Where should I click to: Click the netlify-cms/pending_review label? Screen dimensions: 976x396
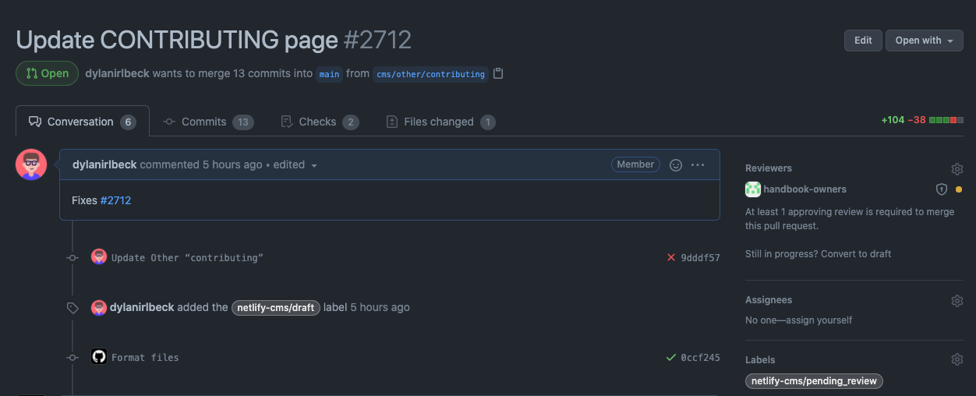pos(814,381)
